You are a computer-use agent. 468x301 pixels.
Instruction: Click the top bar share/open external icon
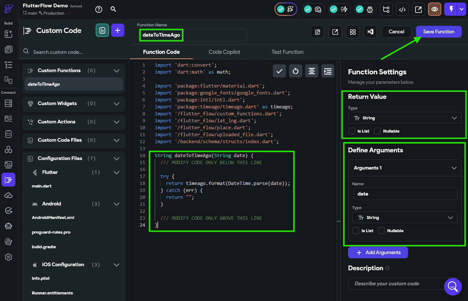point(418,10)
